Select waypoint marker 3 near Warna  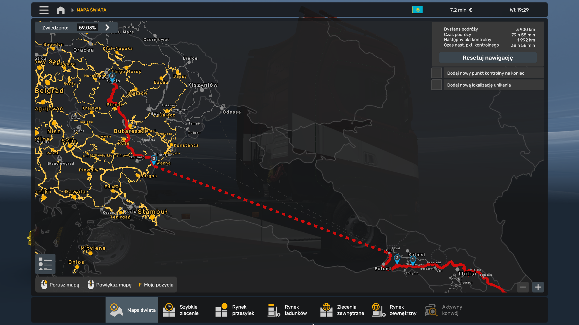coord(154,159)
